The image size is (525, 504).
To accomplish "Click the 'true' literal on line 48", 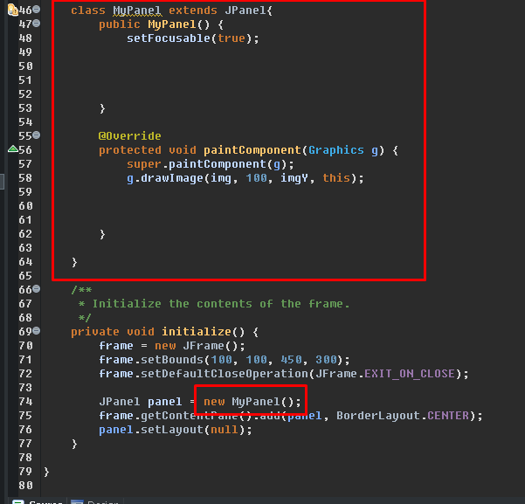I will pos(231,38).
